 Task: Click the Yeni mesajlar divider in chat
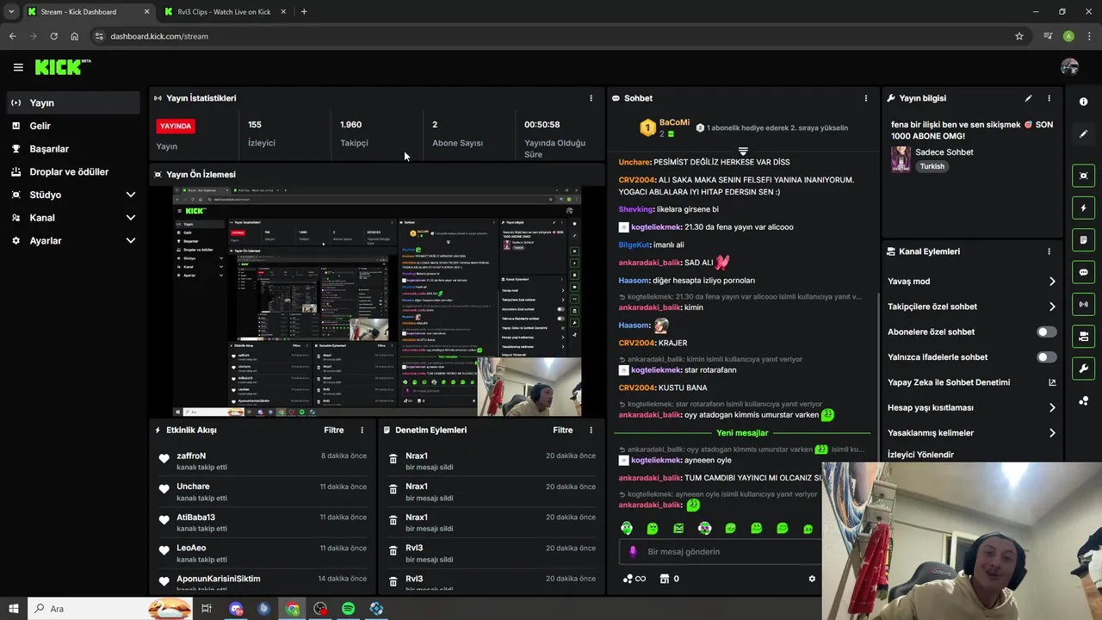(742, 433)
